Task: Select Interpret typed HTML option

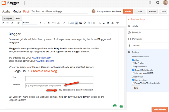Action: coord(133,73)
